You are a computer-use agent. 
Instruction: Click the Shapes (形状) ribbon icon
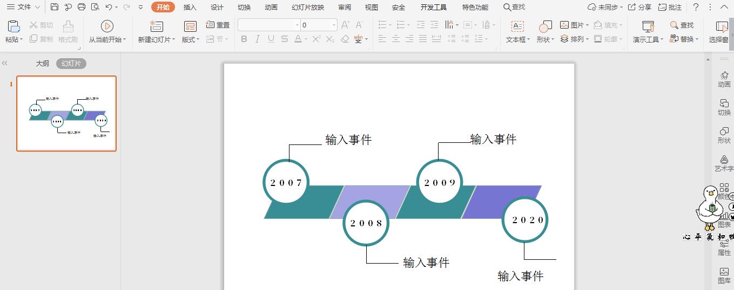545,26
